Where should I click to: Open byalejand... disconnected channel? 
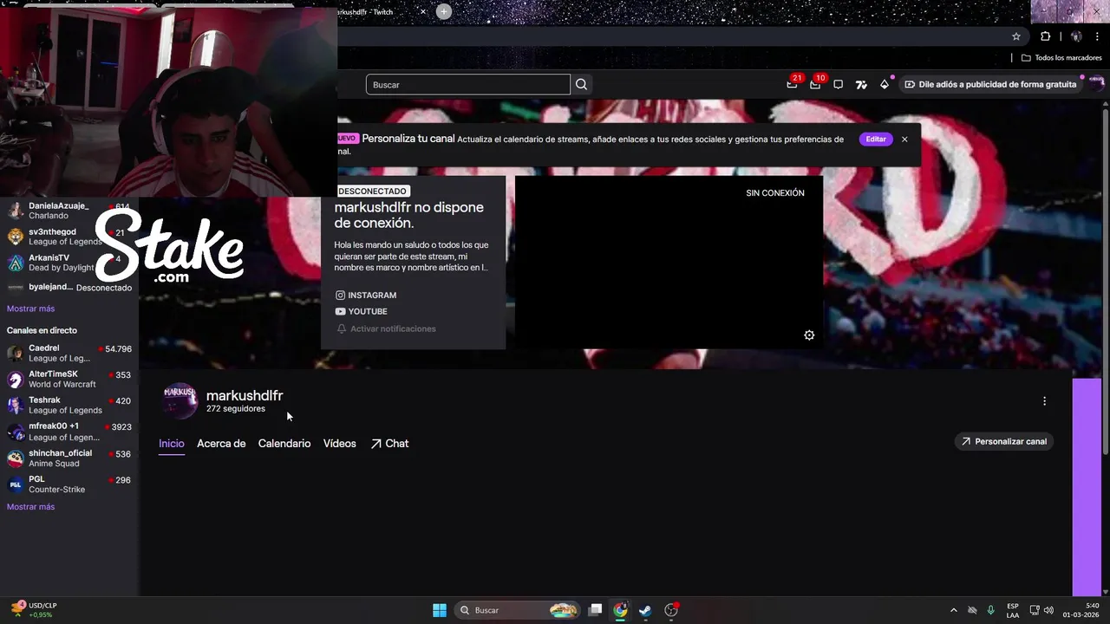coord(69,287)
